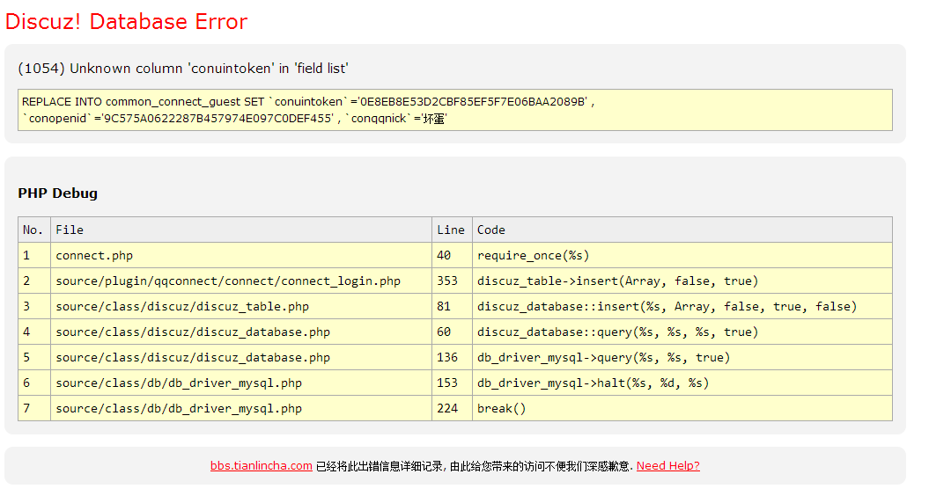Click the PHP Debug heading
This screenshot has width=951, height=496.
57,193
